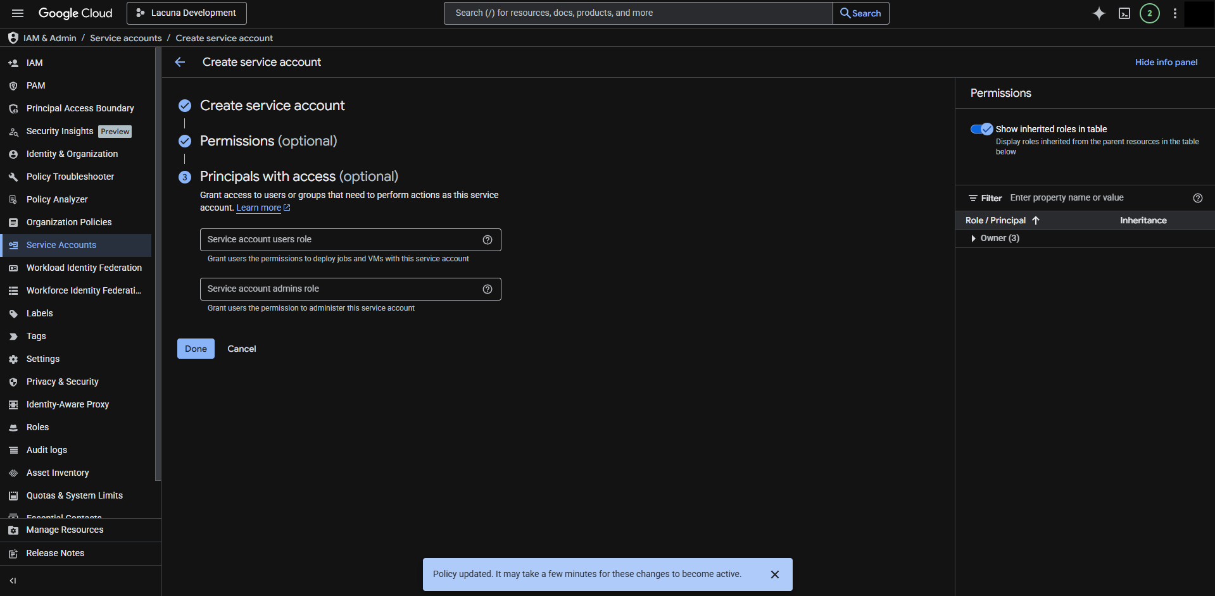Viewport: 1215px width, 596px height.
Task: Click the Service account users role field
Action: [x=339, y=240]
